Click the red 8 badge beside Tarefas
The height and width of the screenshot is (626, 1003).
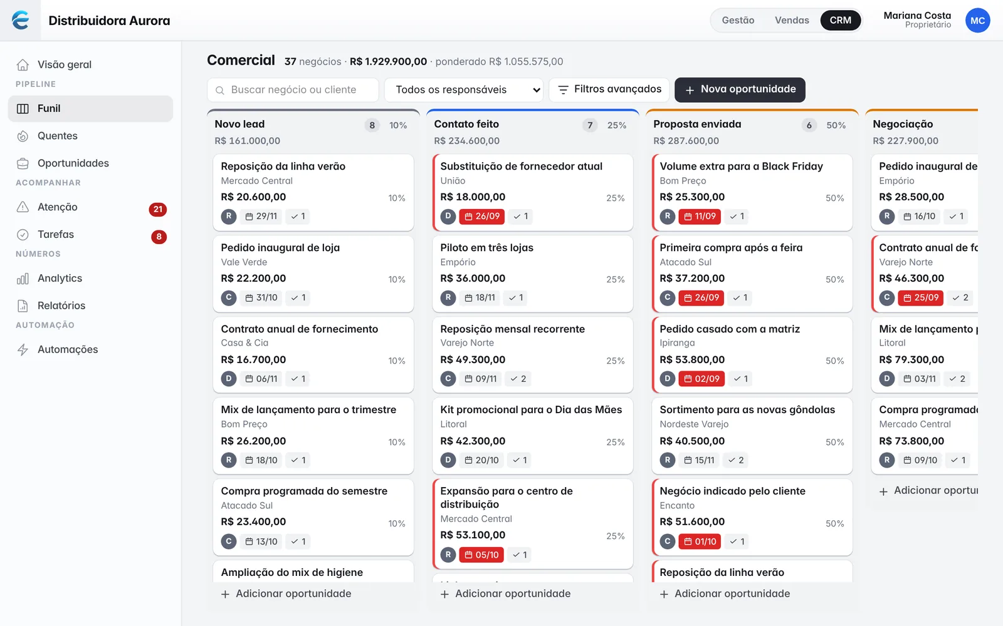pos(159,237)
